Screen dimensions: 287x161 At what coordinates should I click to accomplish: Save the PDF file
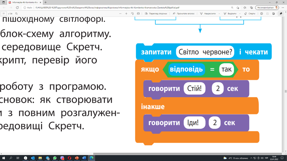(x=267, y=14)
